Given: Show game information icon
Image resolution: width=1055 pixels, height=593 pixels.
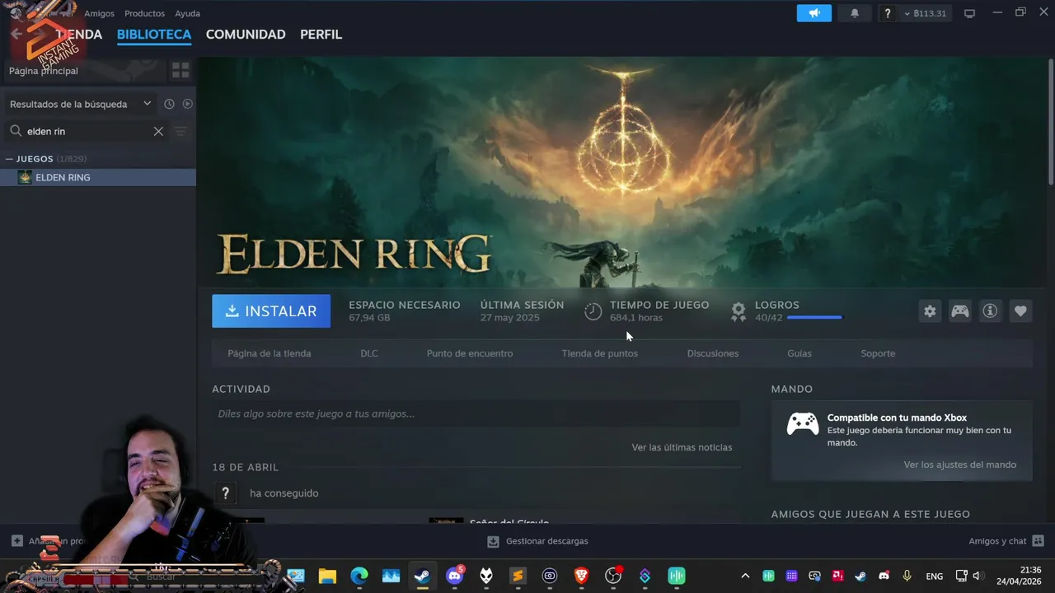Looking at the screenshot, I should pyautogui.click(x=990, y=311).
